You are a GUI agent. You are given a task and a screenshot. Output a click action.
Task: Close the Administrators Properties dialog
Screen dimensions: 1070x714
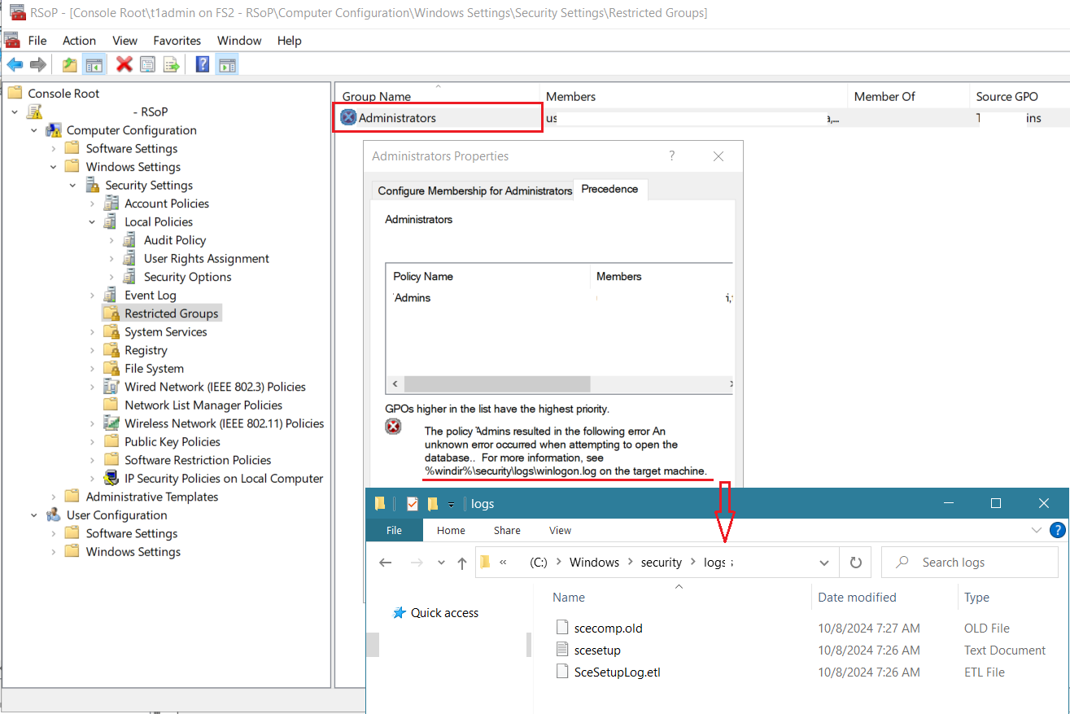point(718,156)
